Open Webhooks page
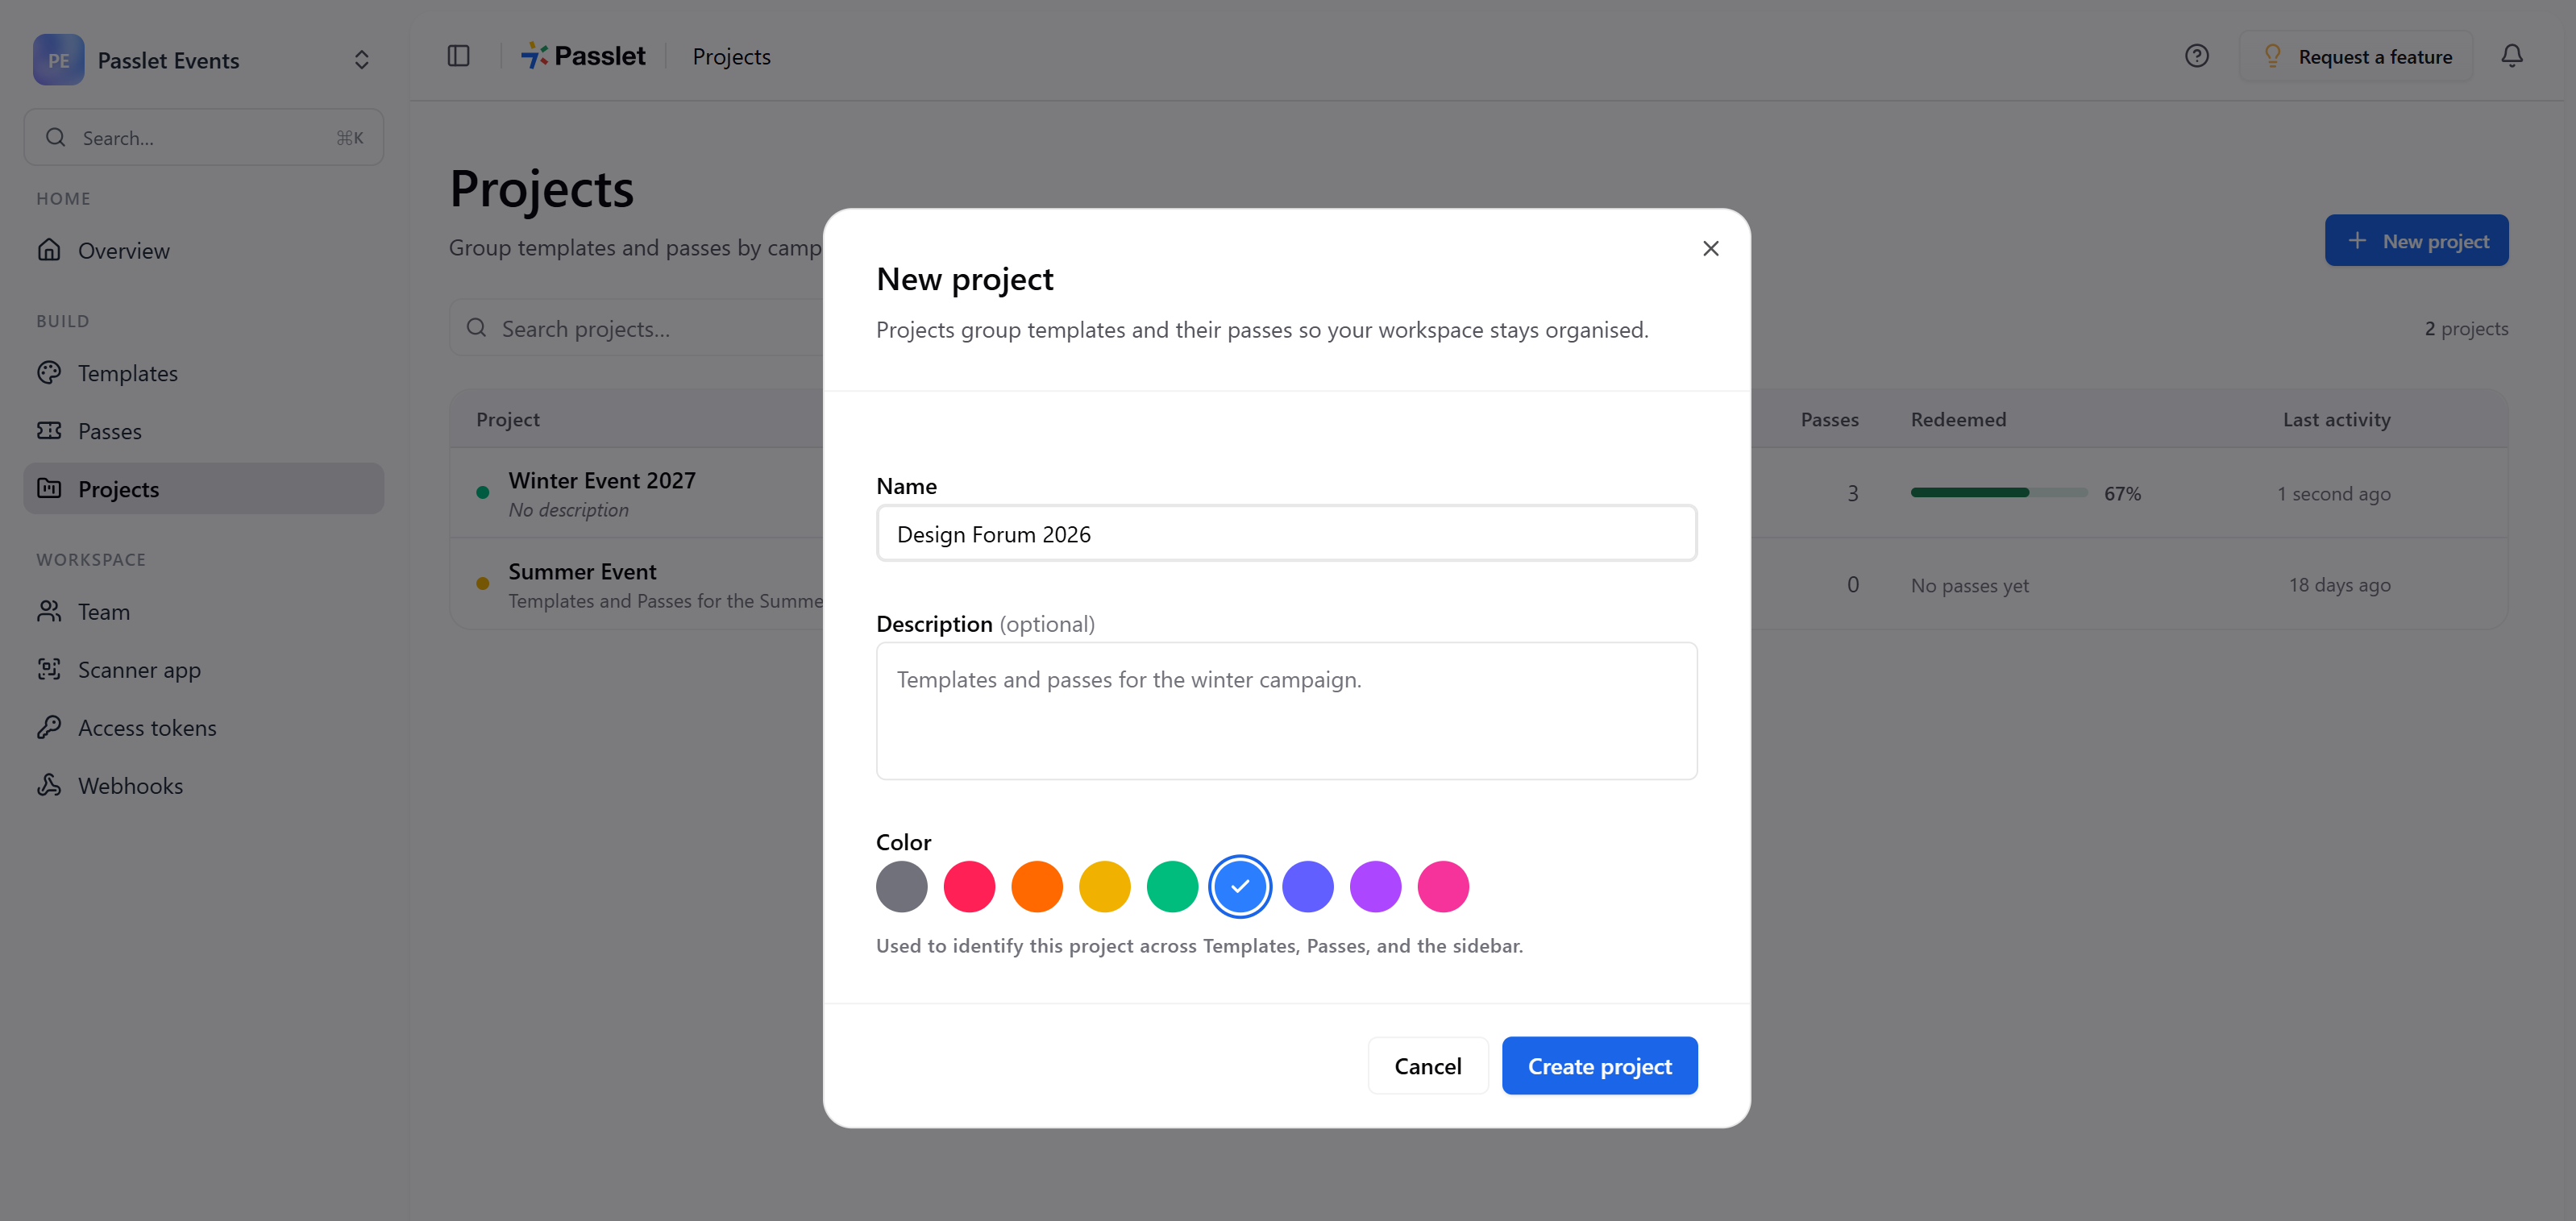 204,785
